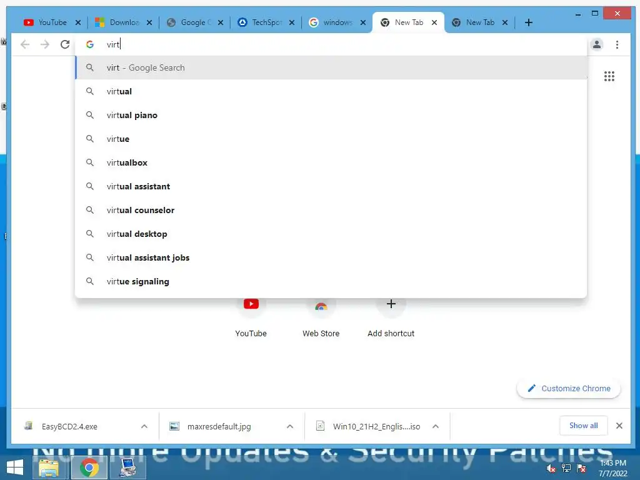This screenshot has height=480, width=640.
Task: Go forward with the forward arrow
Action: pos(45,44)
